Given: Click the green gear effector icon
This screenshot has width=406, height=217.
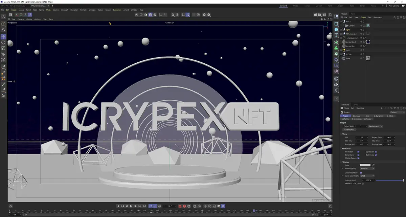Looking at the screenshot, I should click(x=336, y=54).
